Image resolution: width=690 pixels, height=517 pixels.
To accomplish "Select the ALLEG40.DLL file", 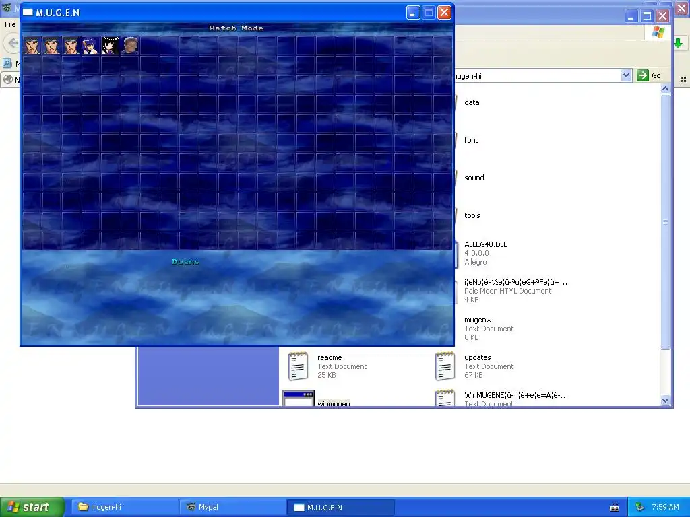I will (x=485, y=253).
